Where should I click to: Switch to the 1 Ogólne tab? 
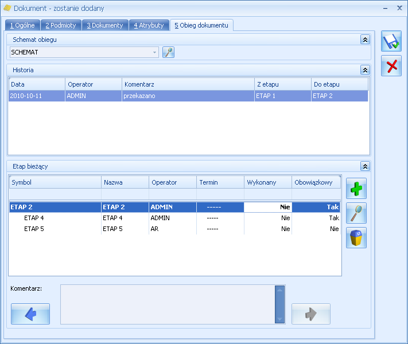22,25
